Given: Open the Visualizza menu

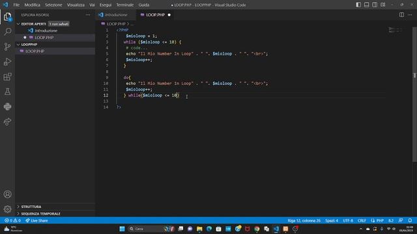Looking at the screenshot, I should point(76,5).
